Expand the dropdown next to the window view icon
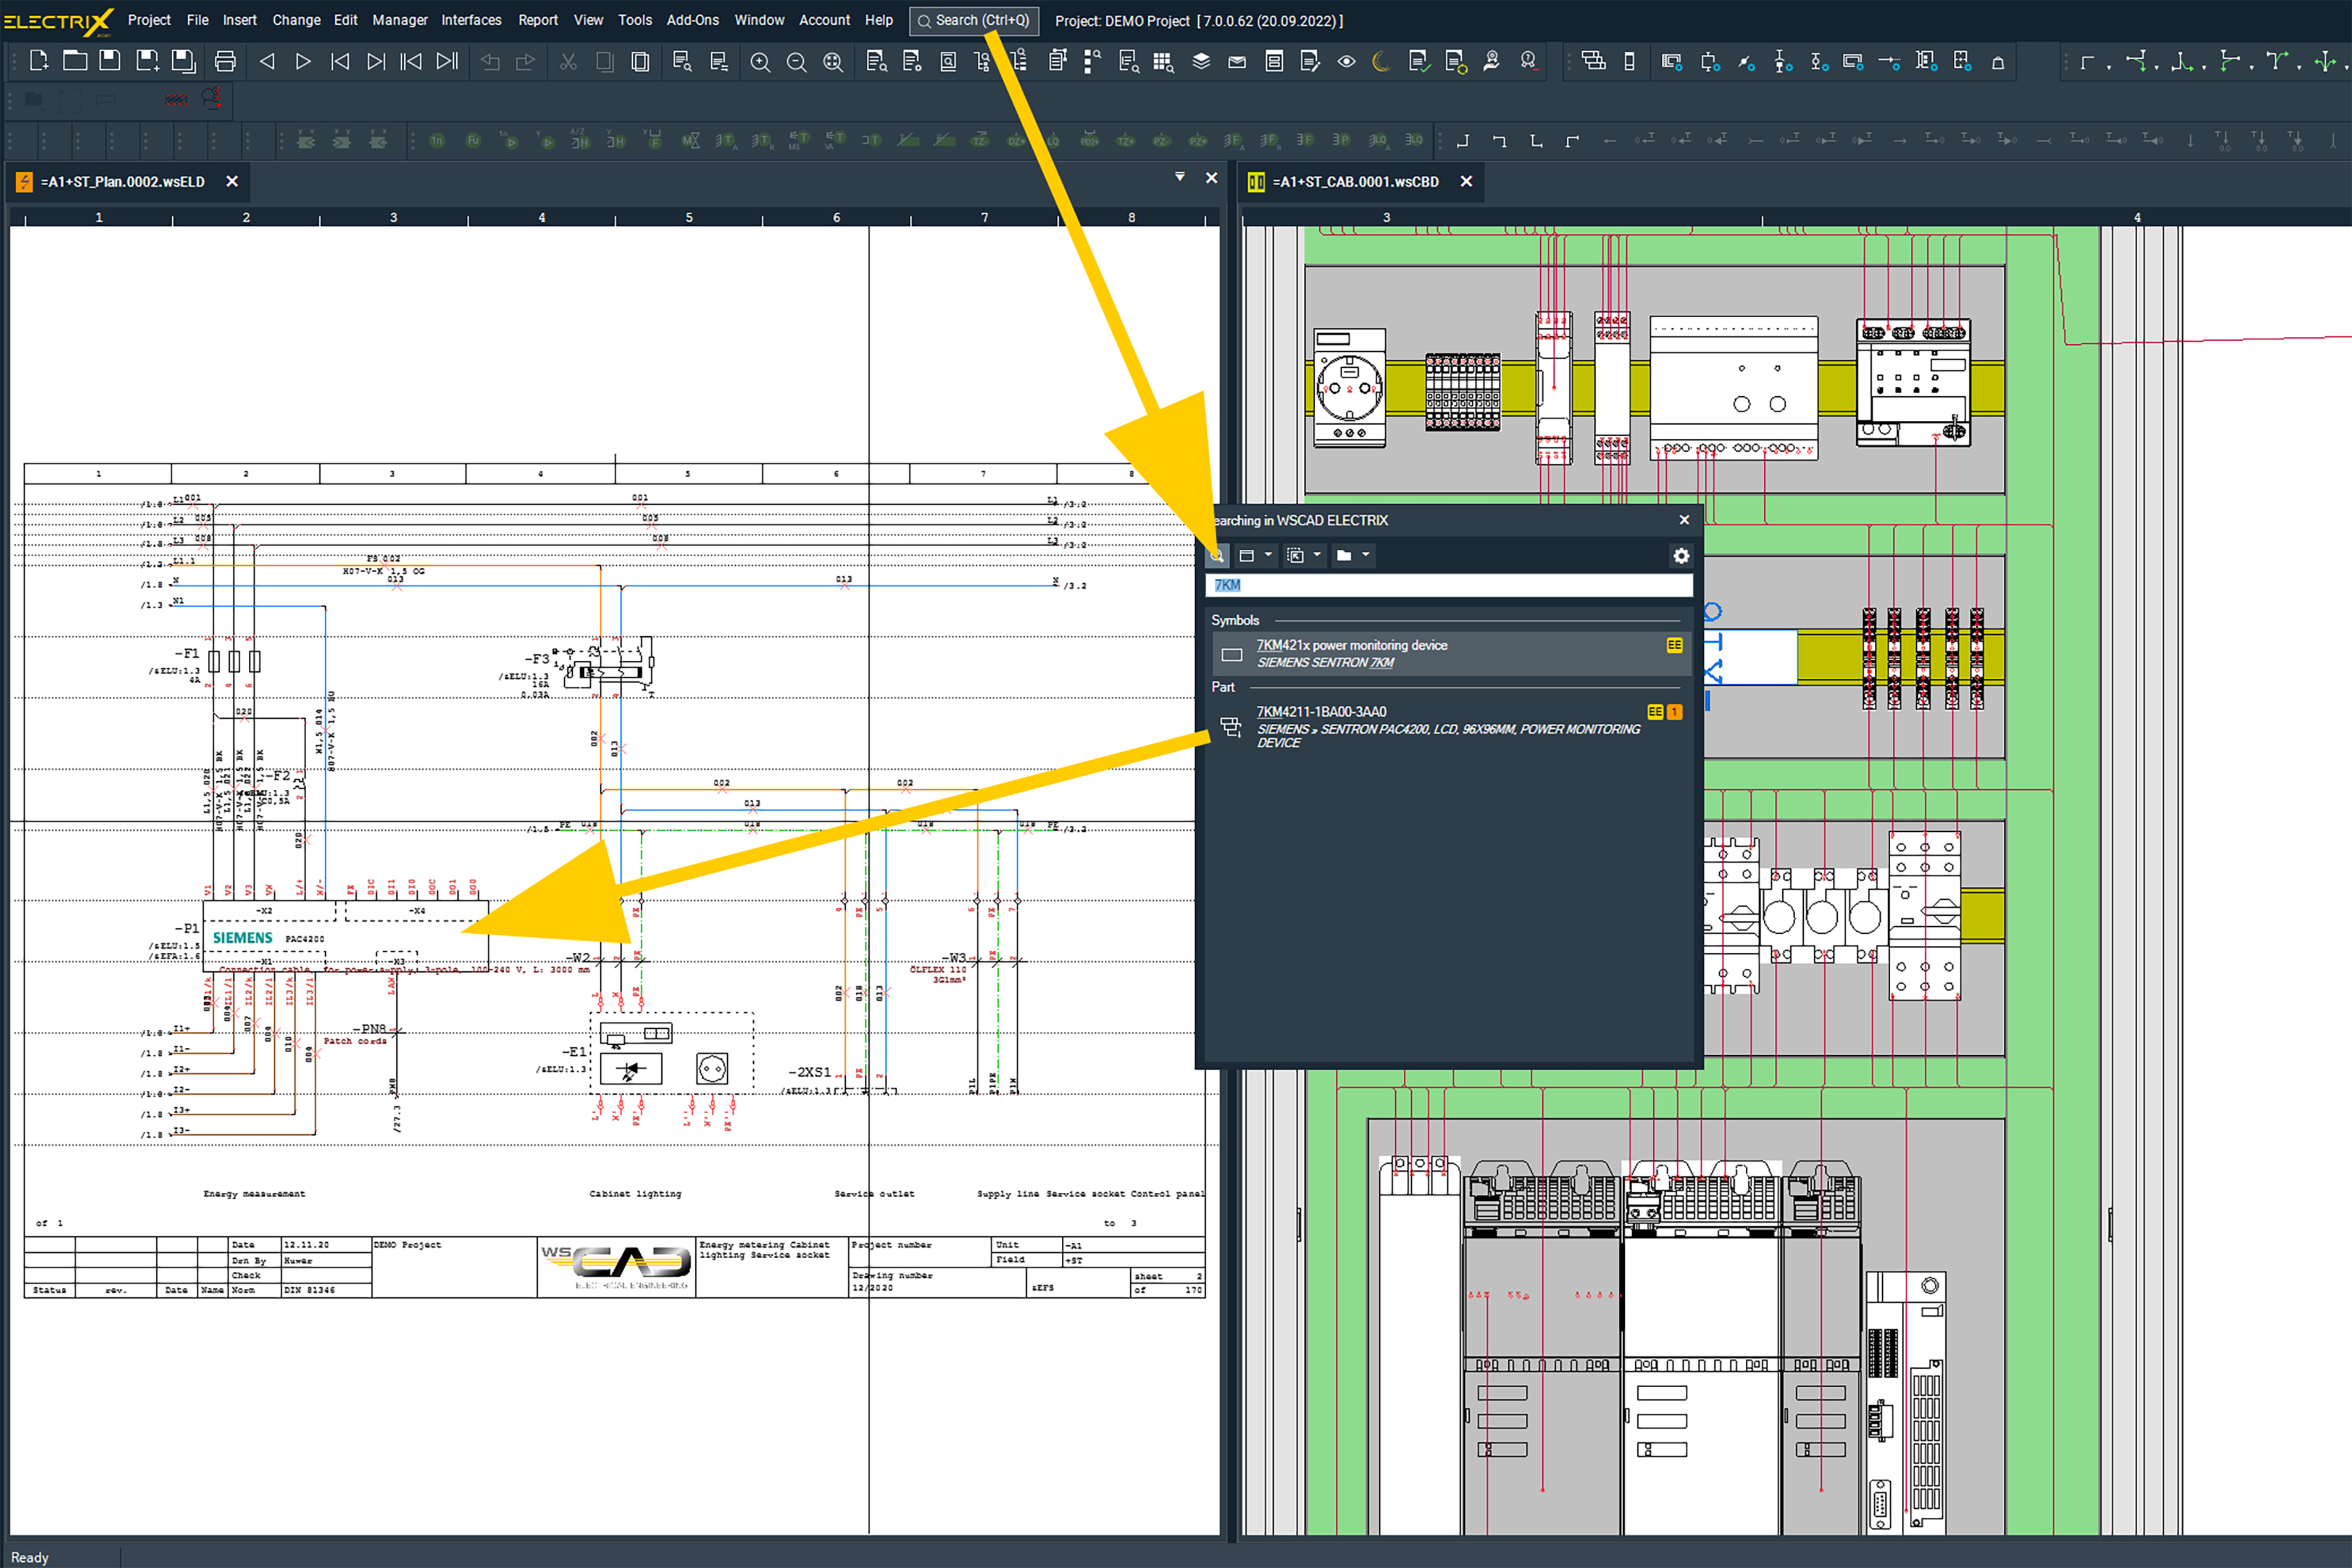The height and width of the screenshot is (1568, 2352). pyautogui.click(x=1270, y=556)
